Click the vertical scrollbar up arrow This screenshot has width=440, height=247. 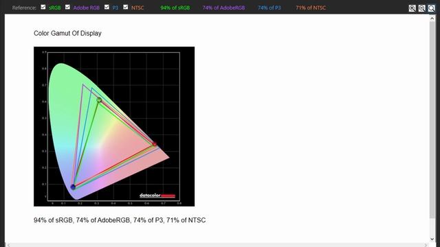pyautogui.click(x=432, y=19)
